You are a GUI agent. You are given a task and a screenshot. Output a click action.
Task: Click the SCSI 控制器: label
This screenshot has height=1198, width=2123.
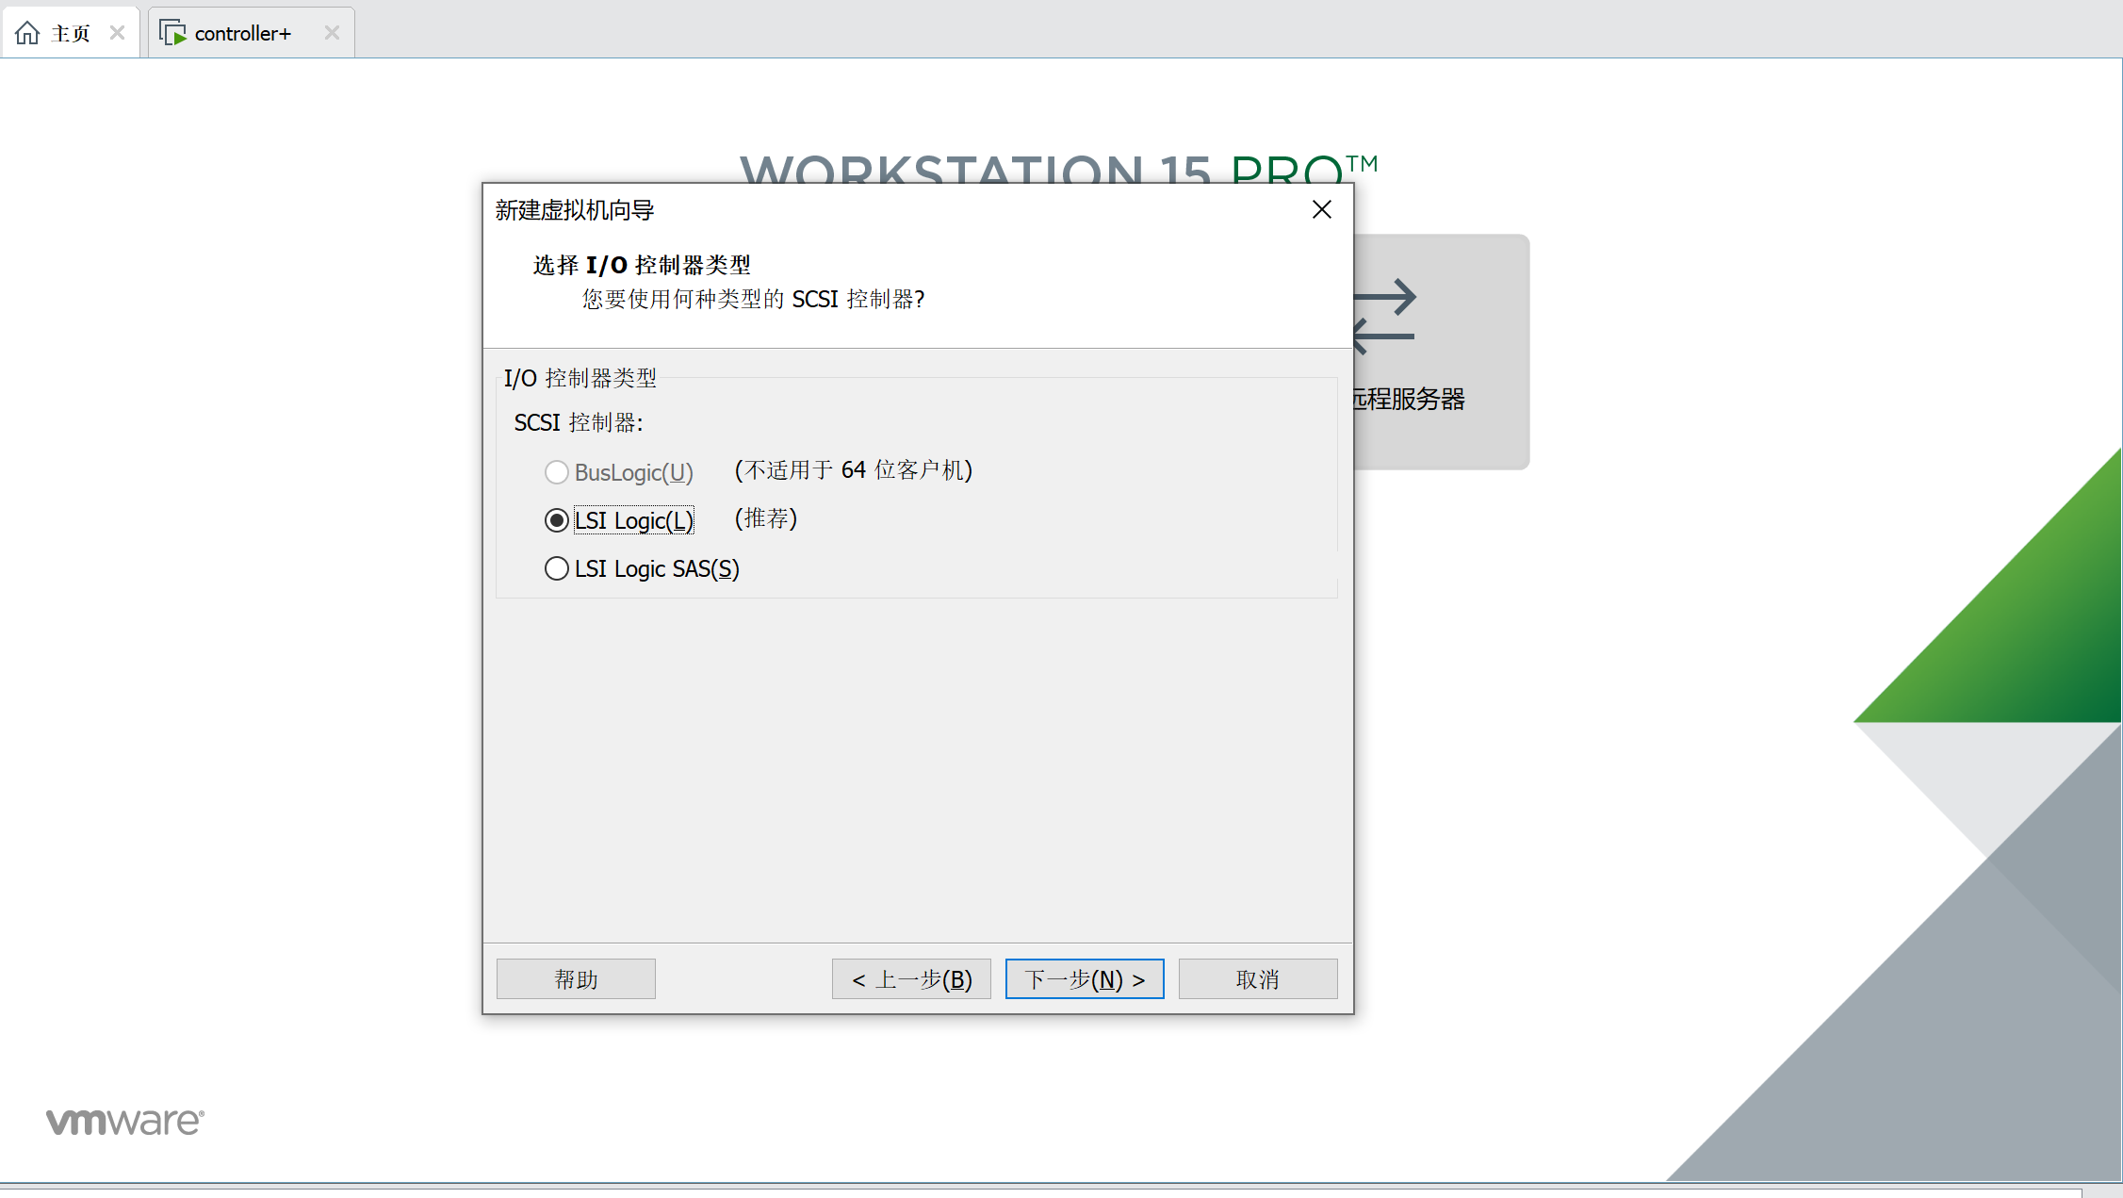click(579, 422)
